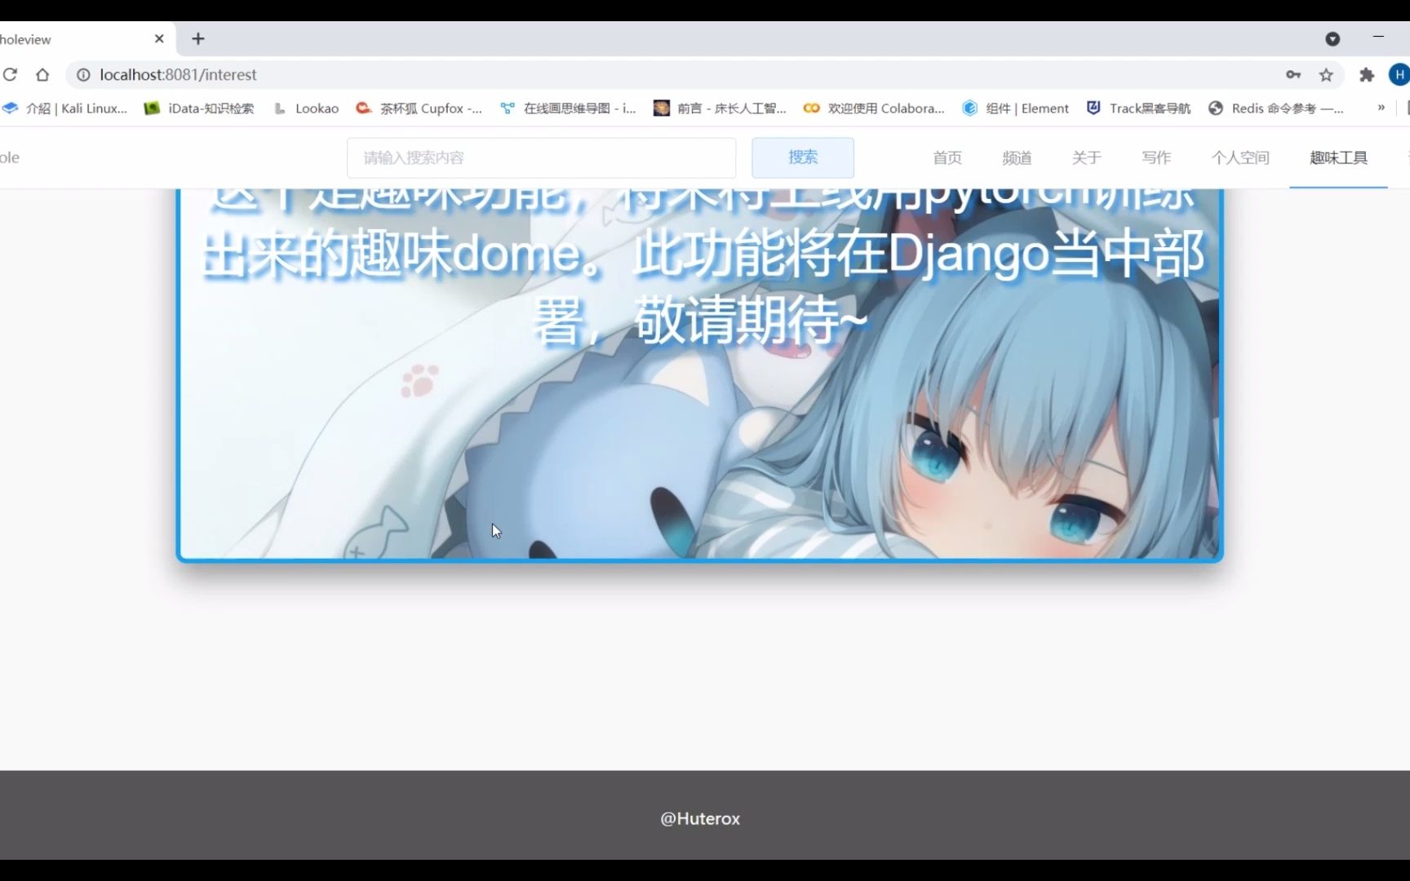Screen dimensions: 1410x881
Task: Click the @Huterox footer text
Action: point(700,818)
